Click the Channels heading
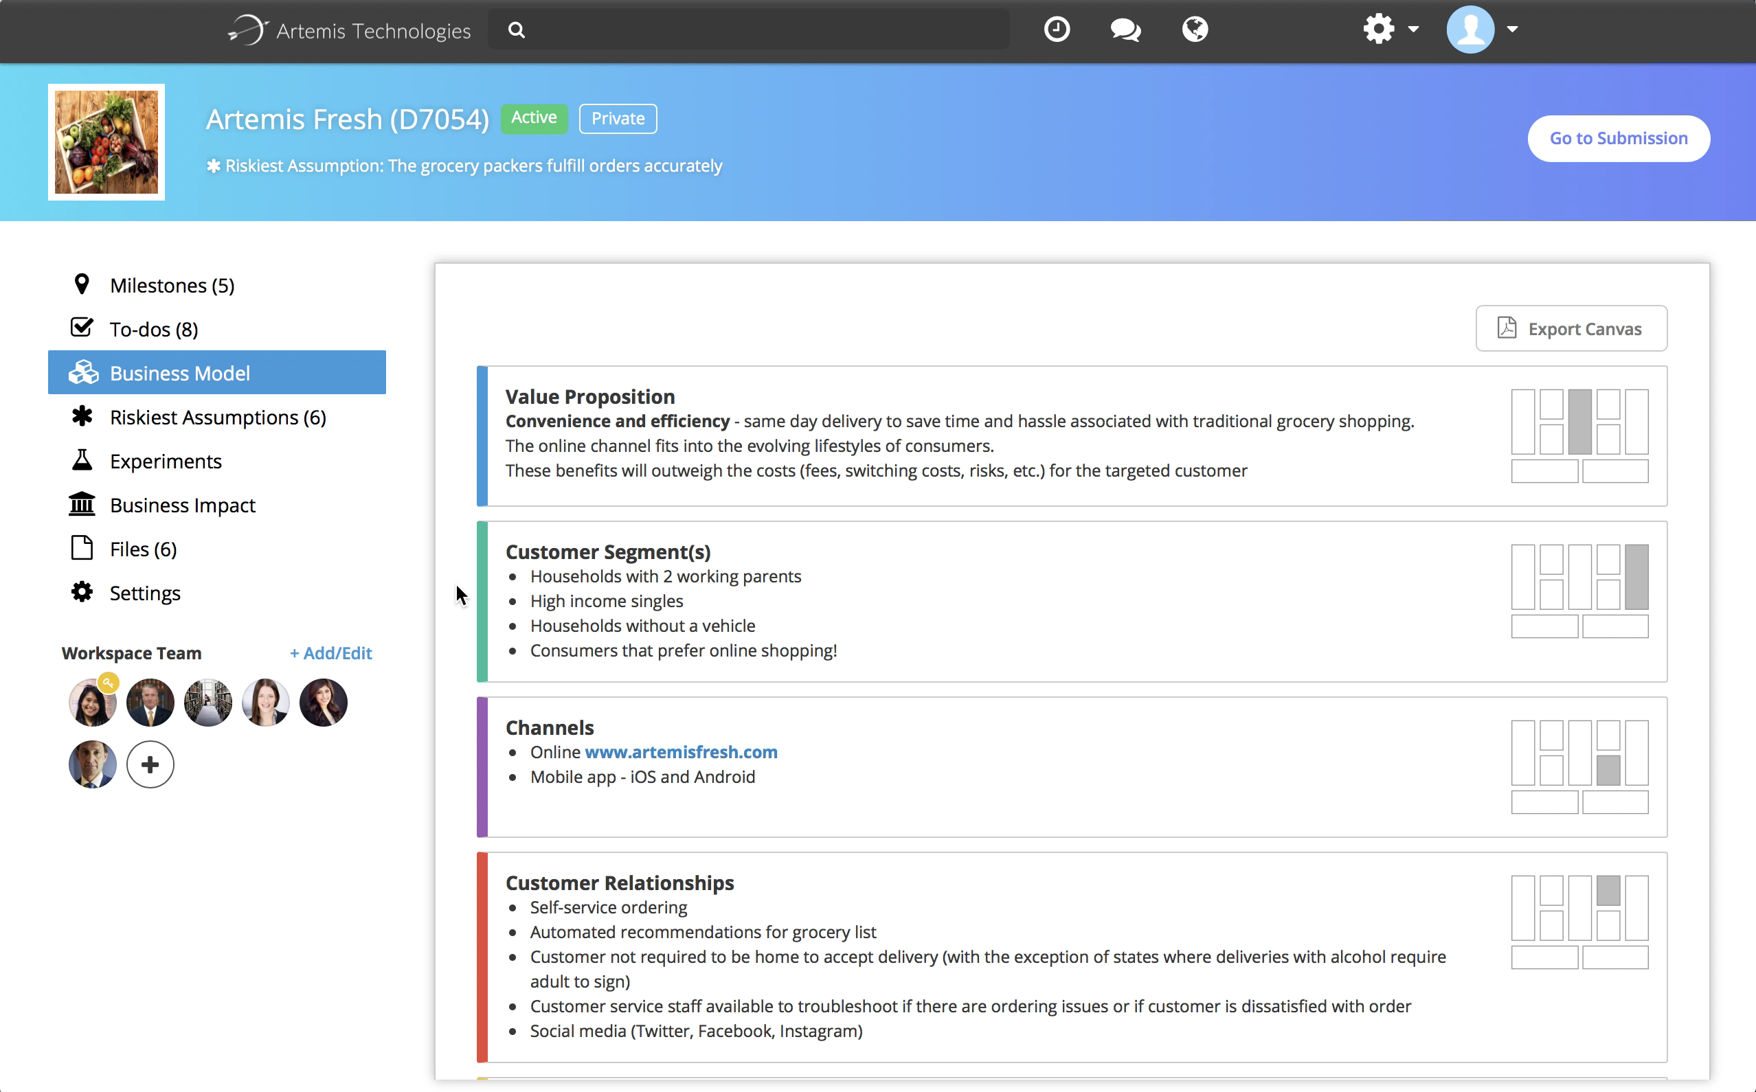The image size is (1756, 1092). pos(550,727)
